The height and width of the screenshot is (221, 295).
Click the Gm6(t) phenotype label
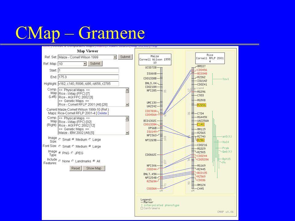tap(227, 152)
